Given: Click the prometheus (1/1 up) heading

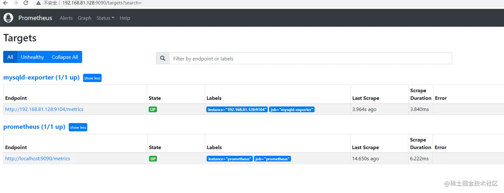Looking at the screenshot, I should point(34,127).
